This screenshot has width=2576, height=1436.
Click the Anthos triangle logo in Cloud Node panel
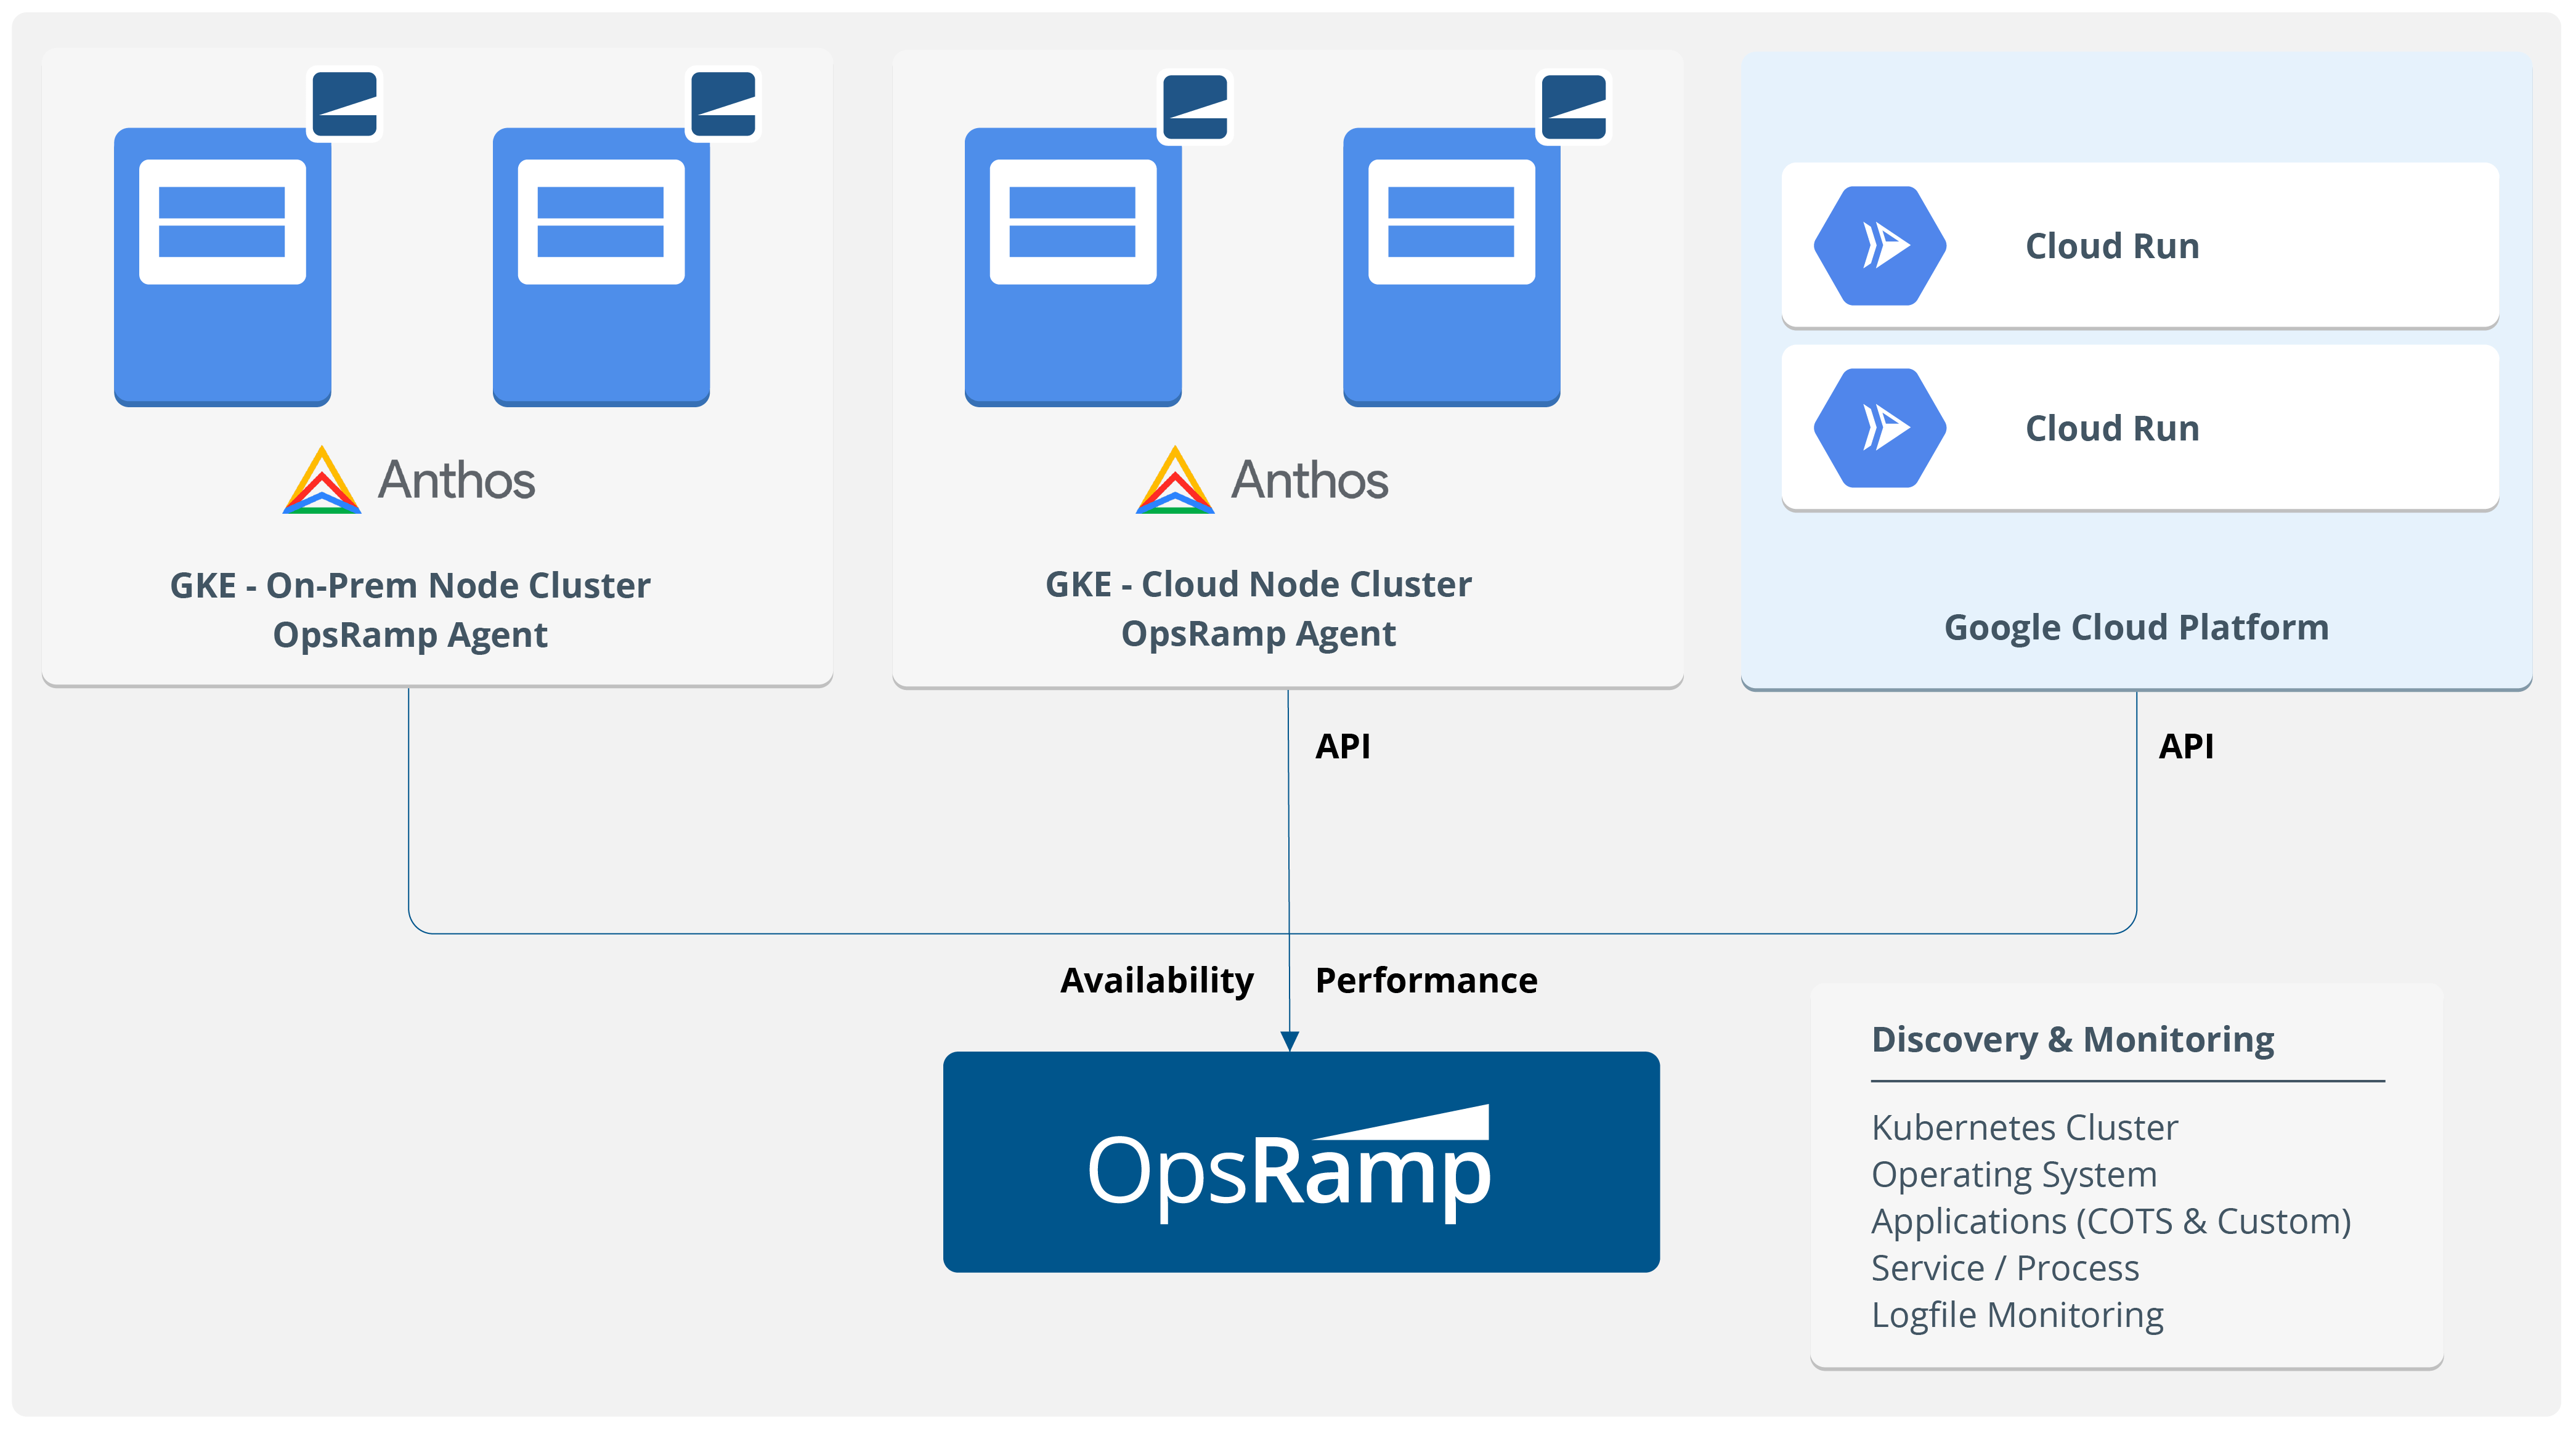click(x=1175, y=480)
